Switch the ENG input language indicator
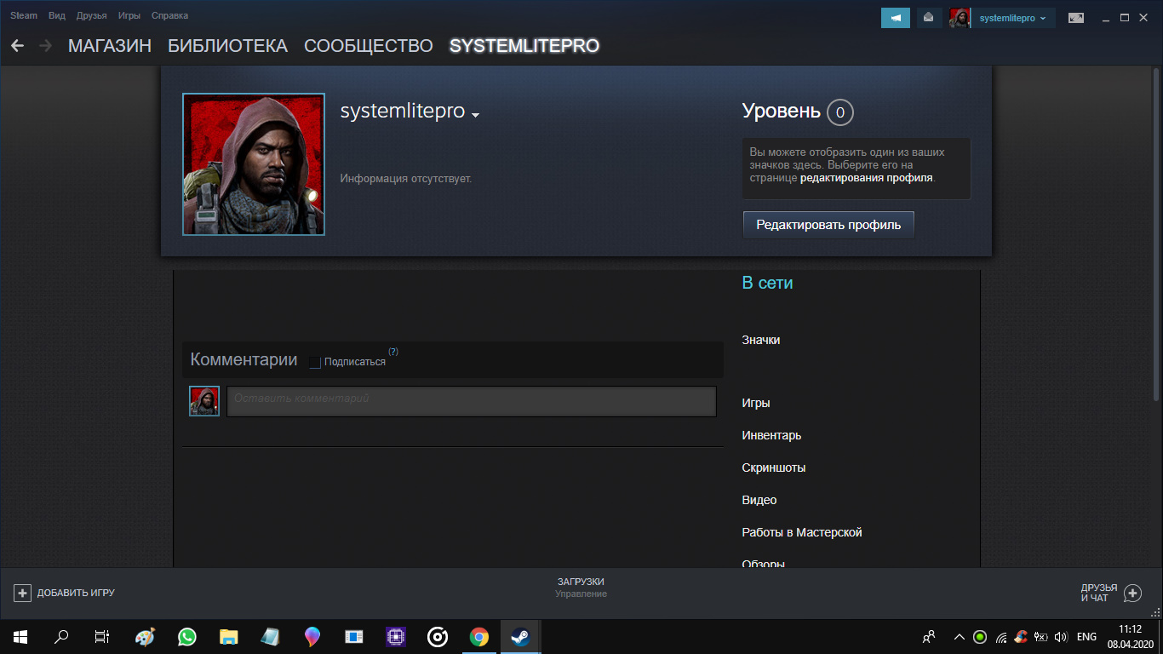This screenshot has height=654, width=1163. [x=1086, y=636]
